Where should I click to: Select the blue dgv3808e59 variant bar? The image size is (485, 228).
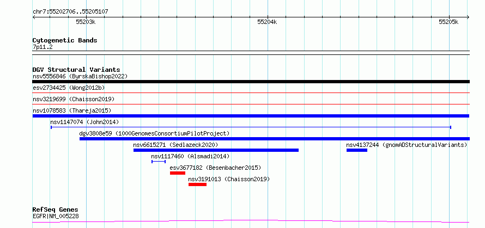pos(275,139)
